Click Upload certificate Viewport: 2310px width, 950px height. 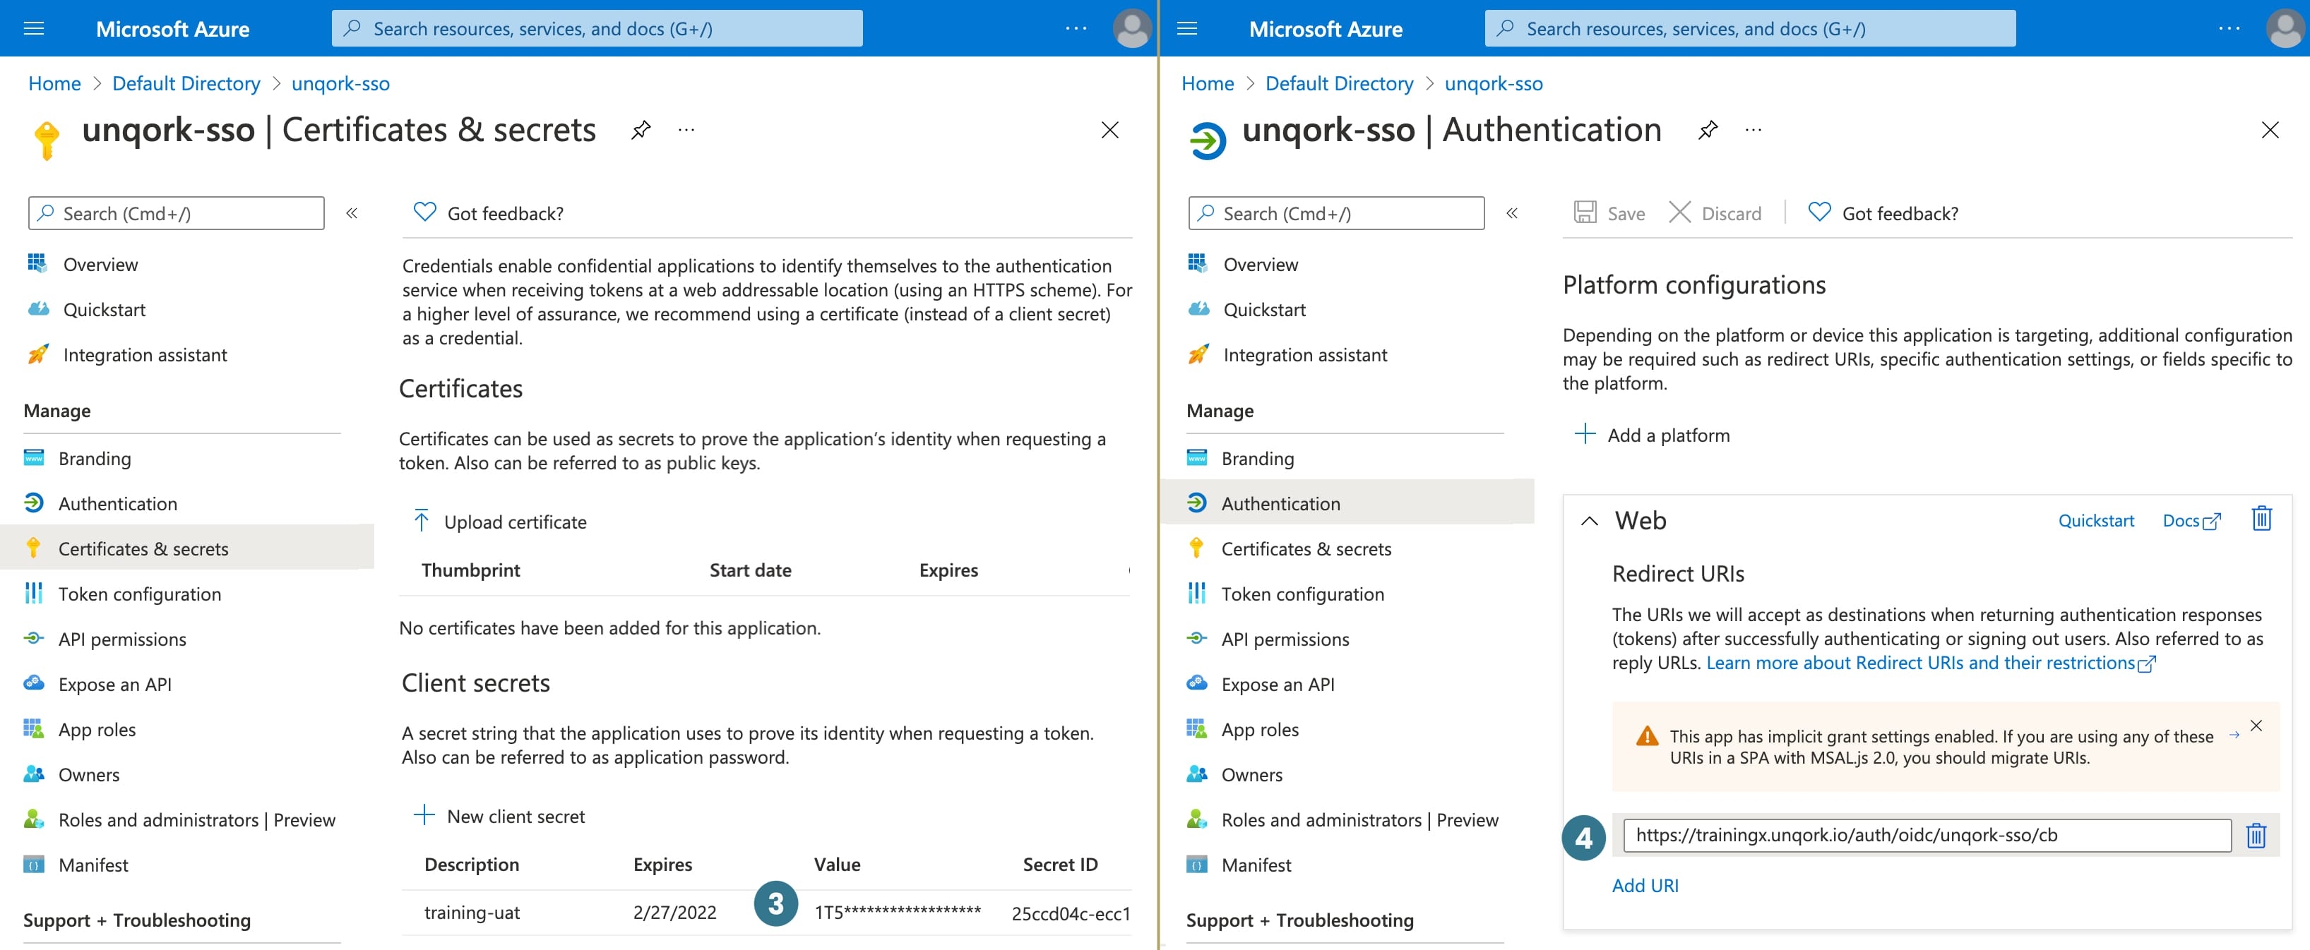coord(499,522)
